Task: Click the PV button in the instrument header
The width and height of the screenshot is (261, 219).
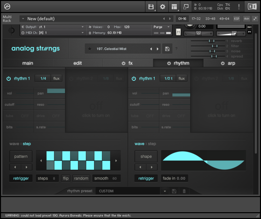Action: click(249, 32)
